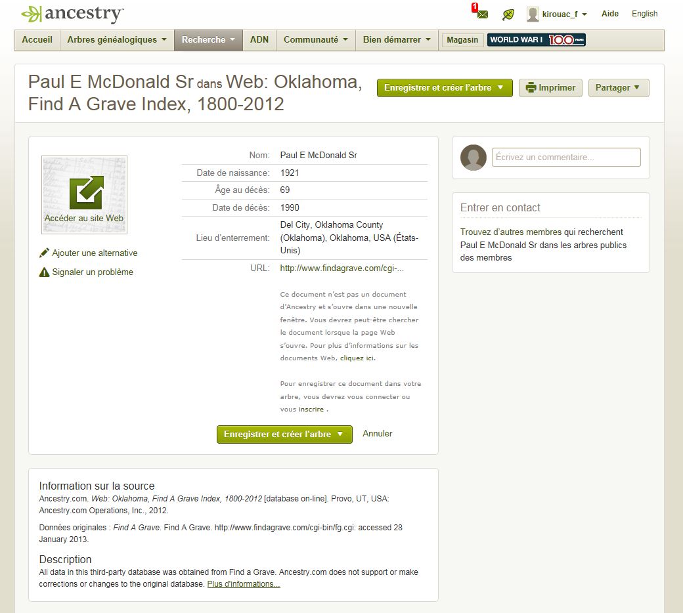Click the Ajouter une alternative link
The width and height of the screenshot is (683, 613).
pyautogui.click(x=95, y=253)
